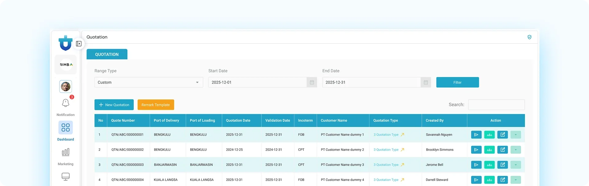
Task: Open the Start Date calendar picker
Action: click(312, 82)
